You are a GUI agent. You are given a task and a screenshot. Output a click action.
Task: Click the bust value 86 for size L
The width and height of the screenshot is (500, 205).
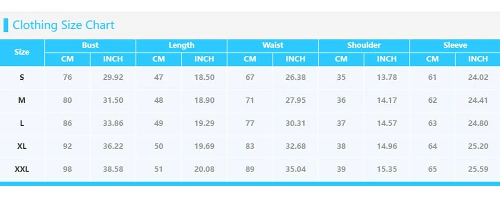[67, 123]
